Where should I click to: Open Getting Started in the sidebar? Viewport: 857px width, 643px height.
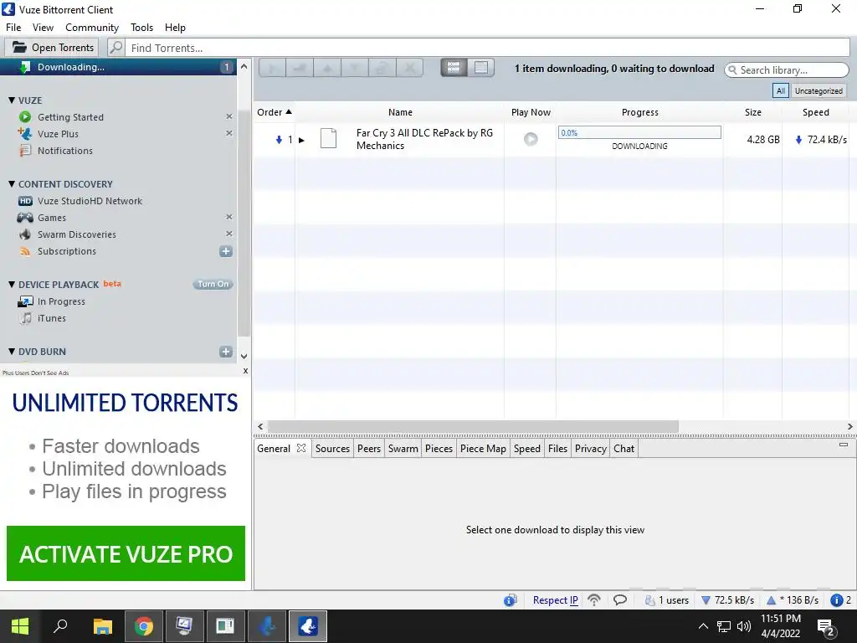pyautogui.click(x=70, y=117)
